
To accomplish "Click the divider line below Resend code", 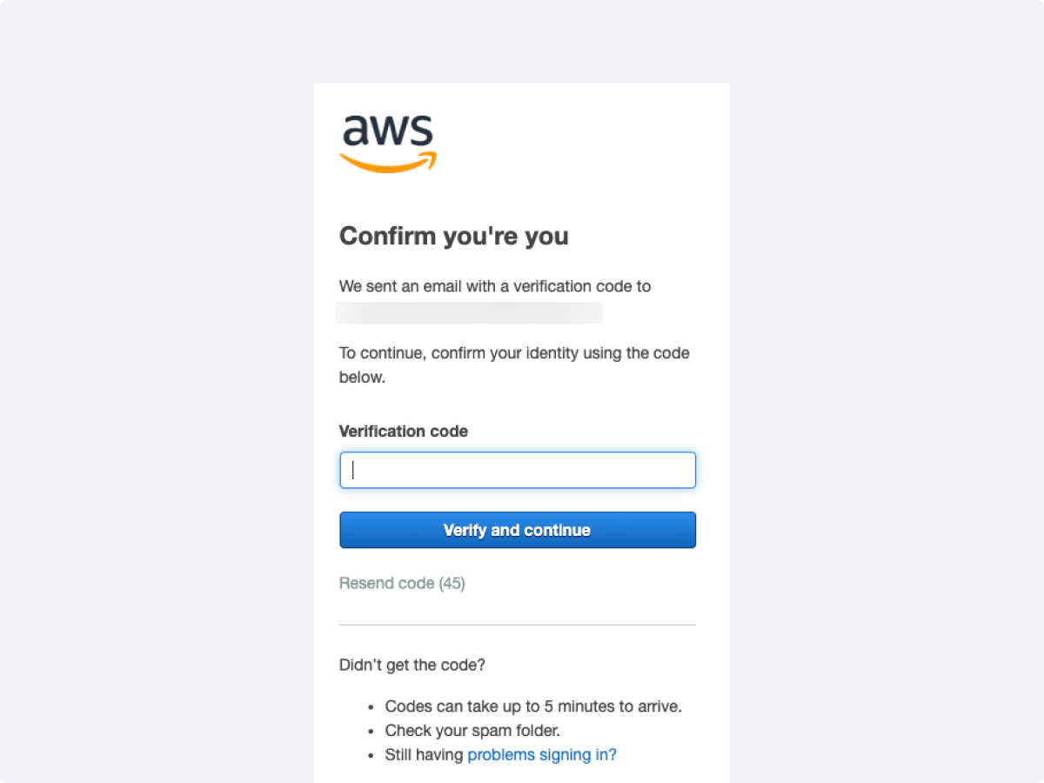I will click(517, 623).
